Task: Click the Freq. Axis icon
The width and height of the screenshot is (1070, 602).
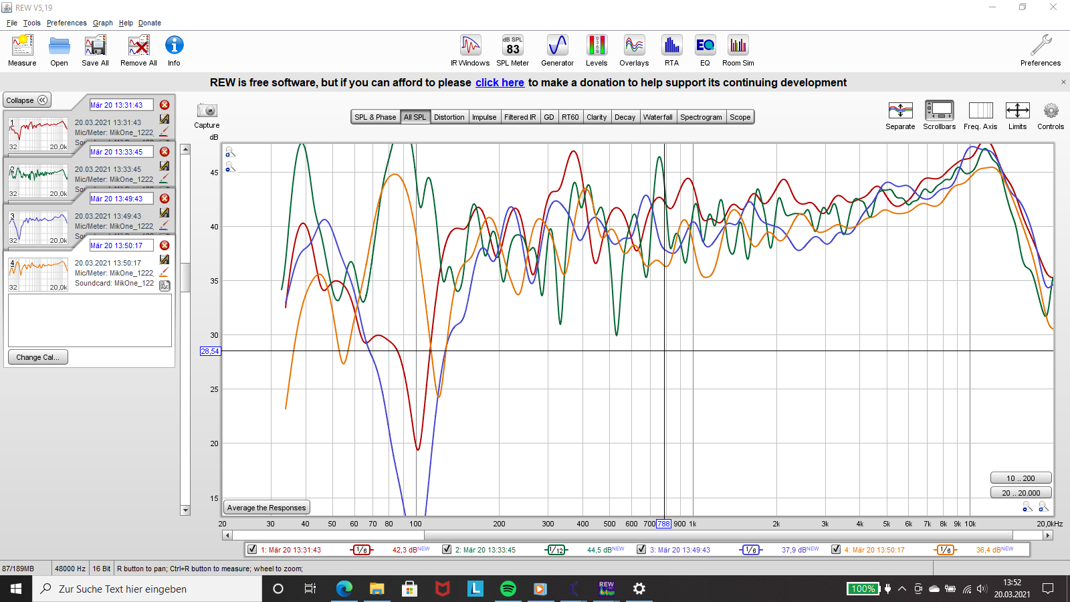Action: pos(980,110)
